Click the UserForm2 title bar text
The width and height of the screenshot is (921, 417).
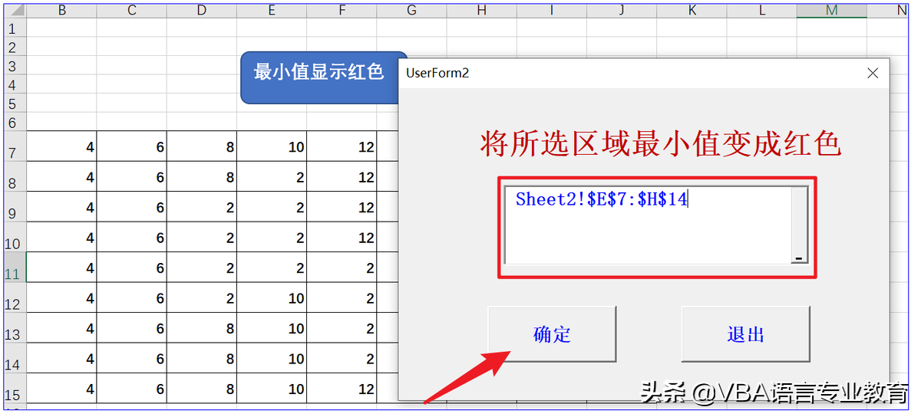(437, 73)
